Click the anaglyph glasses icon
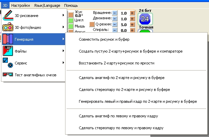209x137 pixels. [x=8, y=75]
